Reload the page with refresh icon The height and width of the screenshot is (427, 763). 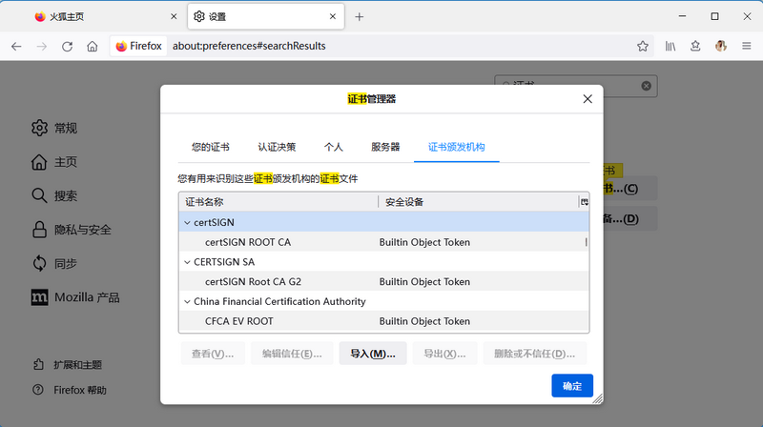point(67,46)
